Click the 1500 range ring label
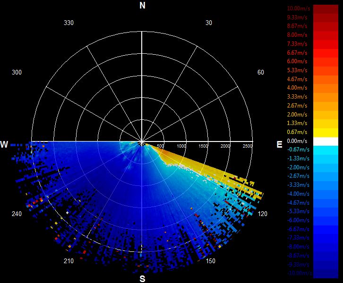 [203, 146]
